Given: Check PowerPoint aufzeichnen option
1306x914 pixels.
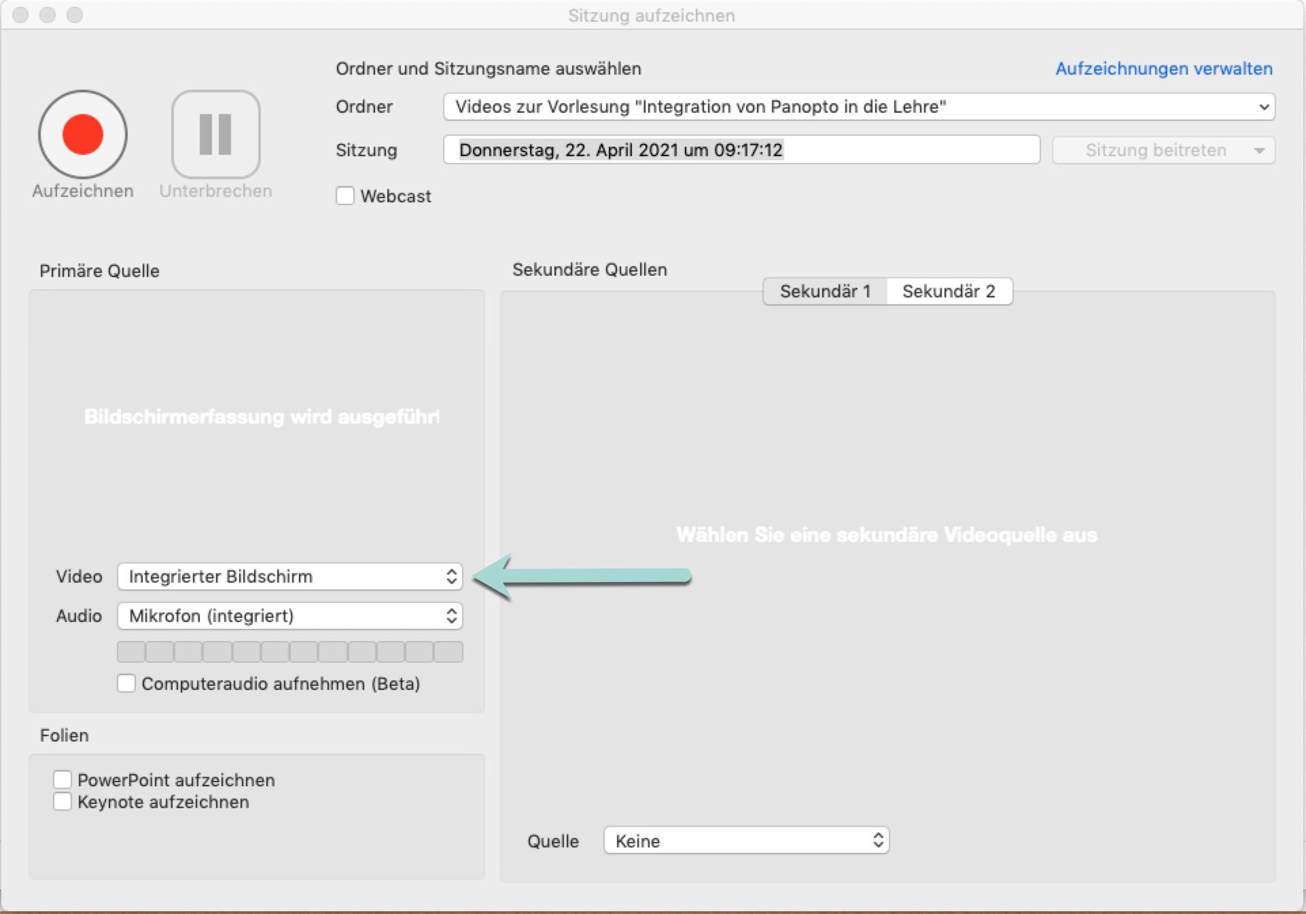Looking at the screenshot, I should tap(63, 779).
